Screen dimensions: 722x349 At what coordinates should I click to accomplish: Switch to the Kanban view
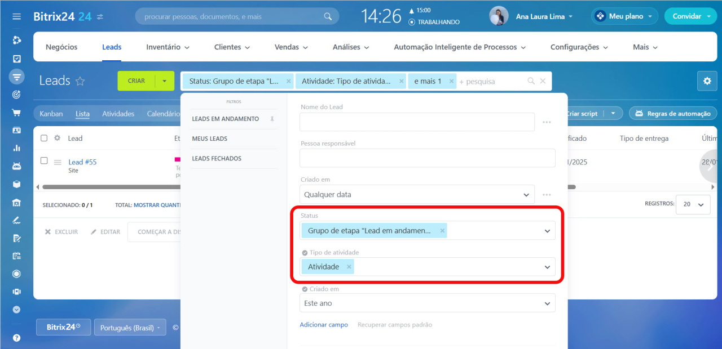51,114
